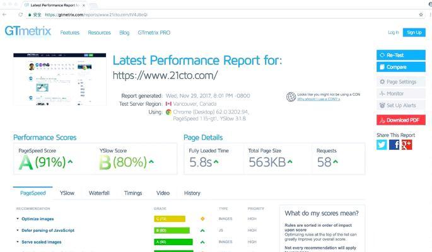Image resolution: width=432 pixels, height=252 pixels.
Task: Click the yellow C (73) grade bar
Action: coord(170,219)
